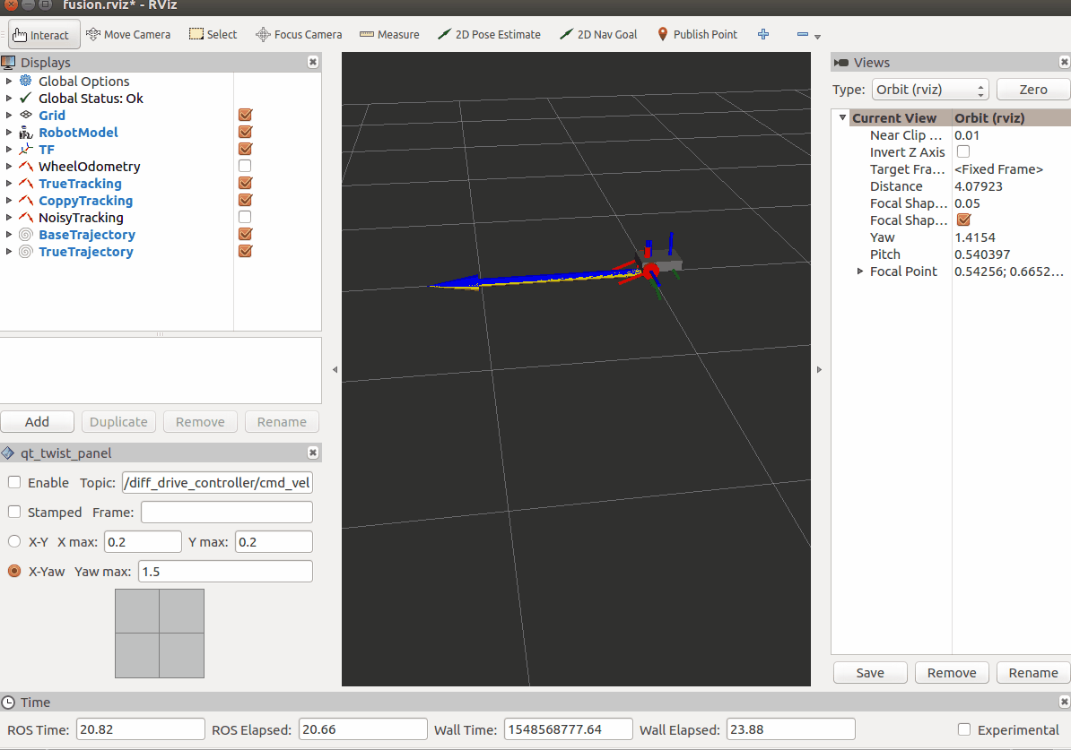Activate the 2D Nav Goal tool
This screenshot has height=750, width=1071.
tap(598, 34)
